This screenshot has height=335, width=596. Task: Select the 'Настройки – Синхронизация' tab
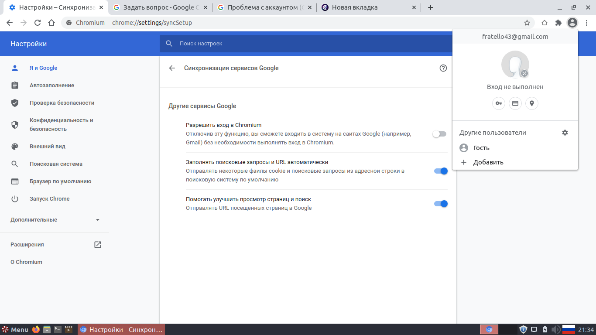point(55,7)
